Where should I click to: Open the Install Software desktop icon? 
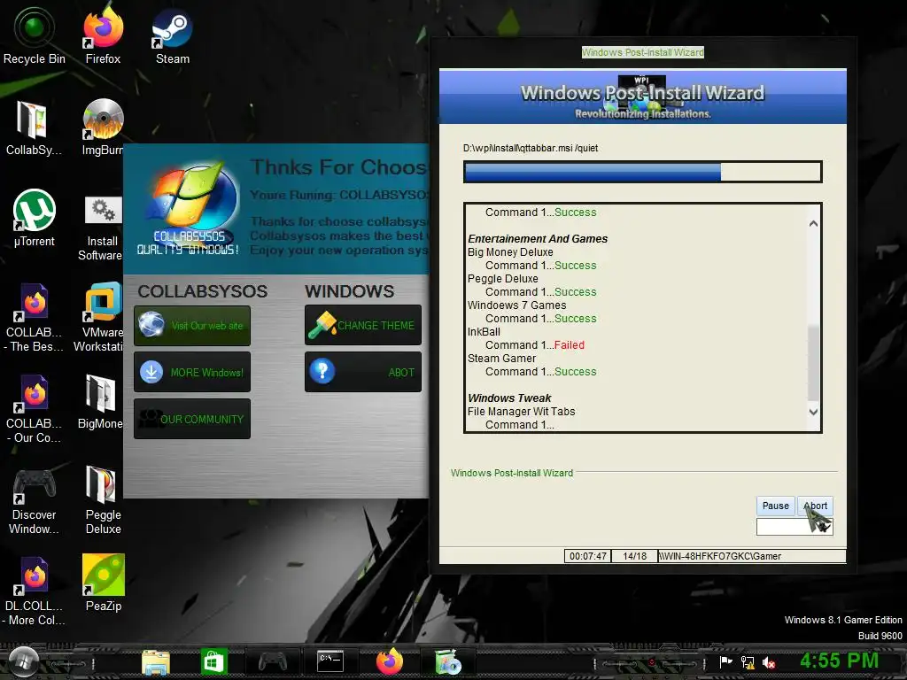[x=101, y=228]
